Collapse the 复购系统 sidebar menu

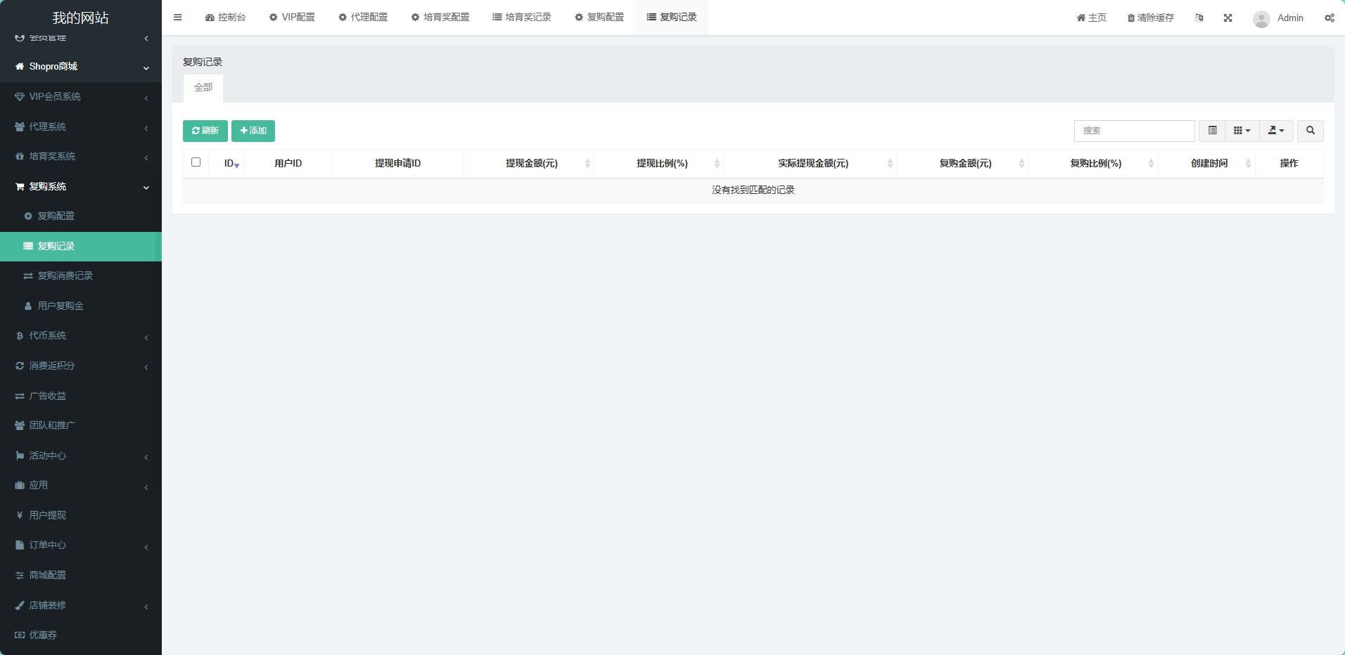(81, 186)
